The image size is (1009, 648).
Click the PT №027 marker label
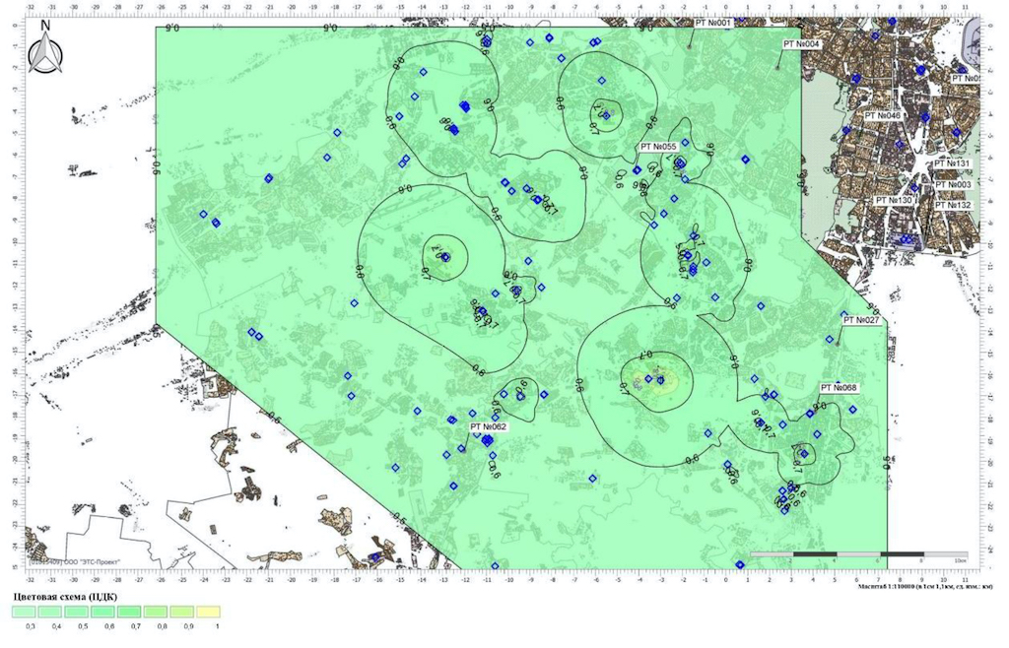click(860, 320)
